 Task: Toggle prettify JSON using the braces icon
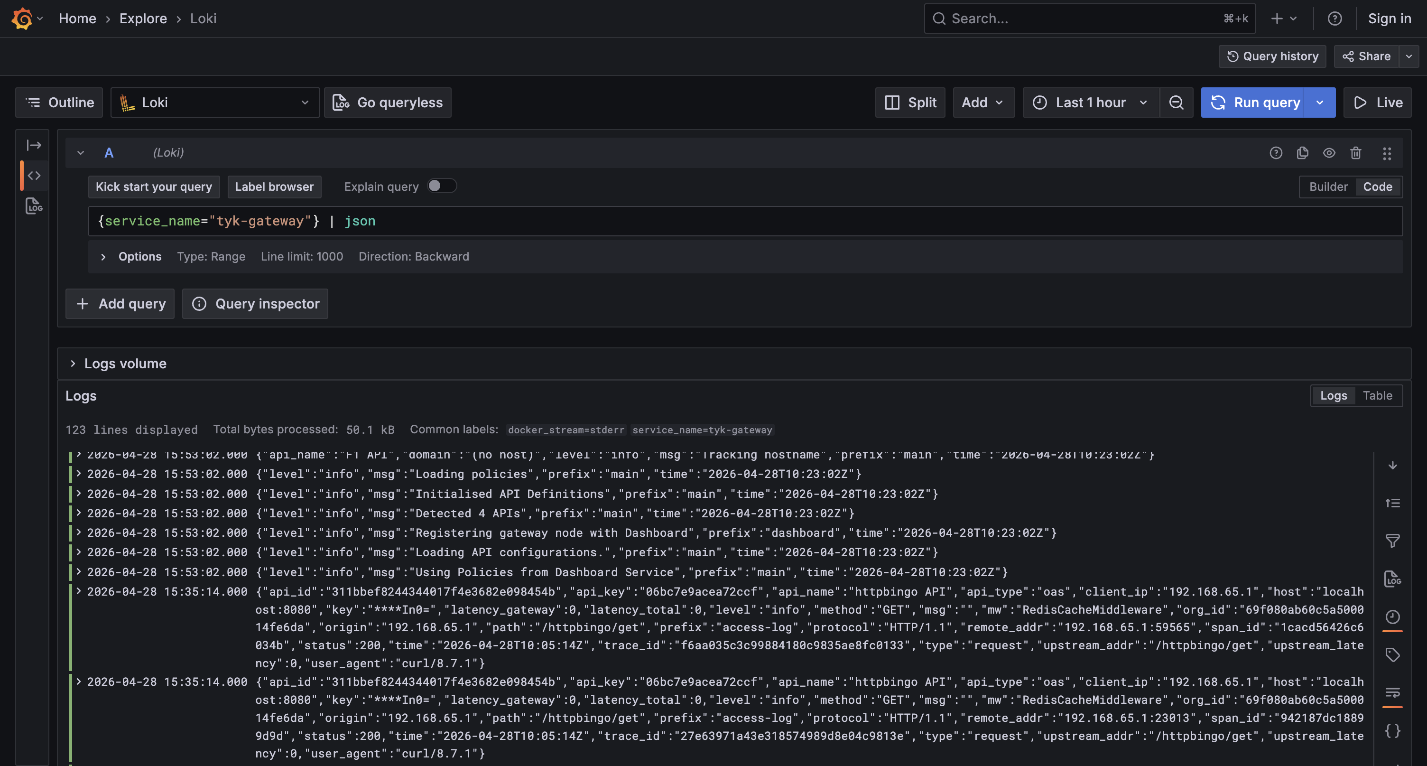pos(1392,731)
